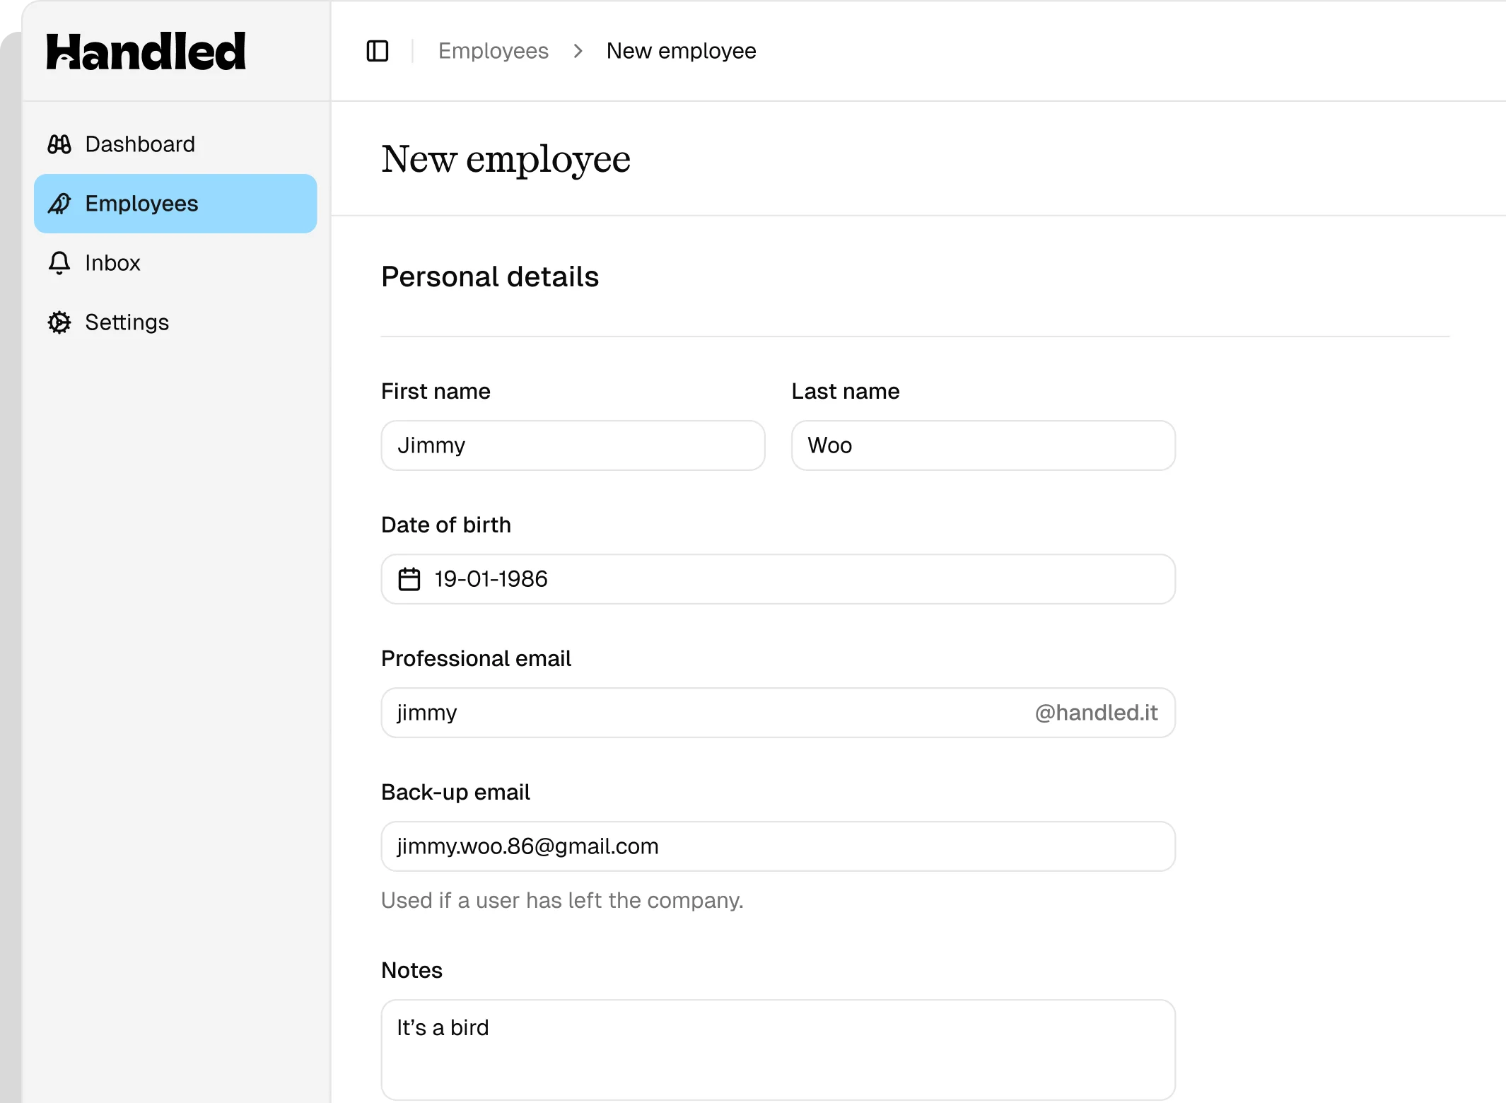This screenshot has width=1506, height=1103.
Task: Select the Employees sidebar item
Action: [175, 204]
